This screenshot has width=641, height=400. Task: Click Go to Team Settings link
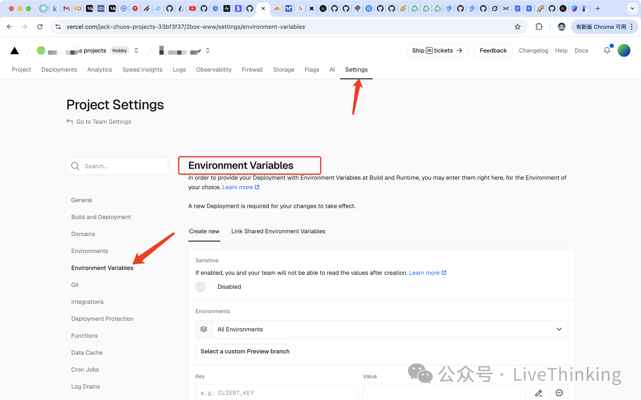coord(103,122)
